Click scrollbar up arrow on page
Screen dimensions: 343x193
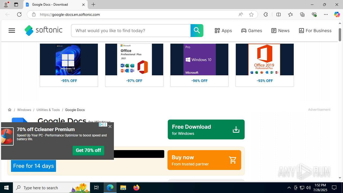[340, 23]
